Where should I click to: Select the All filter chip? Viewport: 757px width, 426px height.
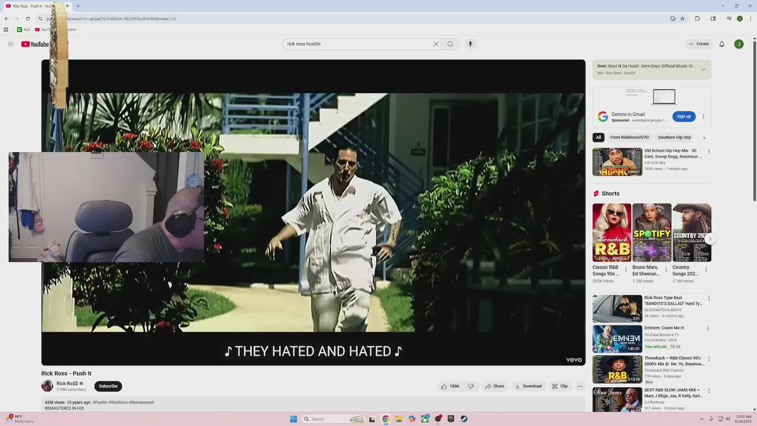click(599, 137)
